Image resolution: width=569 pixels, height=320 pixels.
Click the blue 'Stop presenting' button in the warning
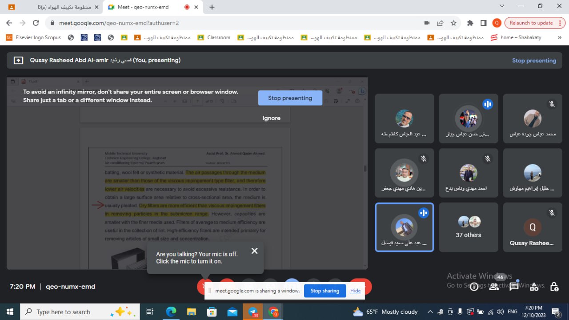pyautogui.click(x=290, y=98)
